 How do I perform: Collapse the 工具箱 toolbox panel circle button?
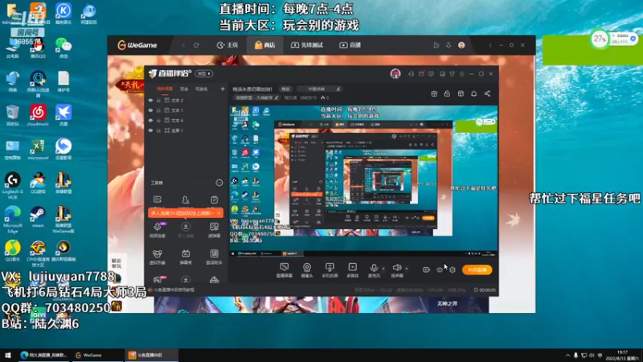[x=219, y=183]
